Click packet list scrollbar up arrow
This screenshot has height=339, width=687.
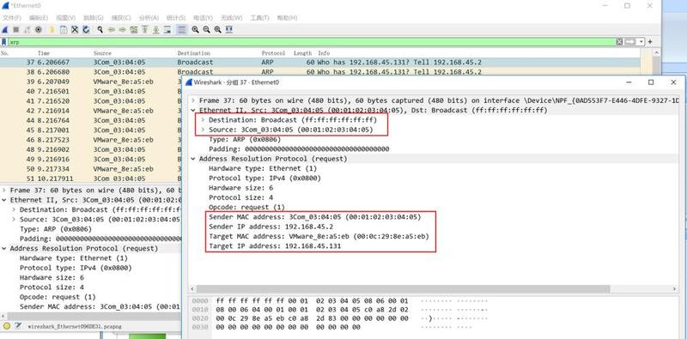(656, 53)
